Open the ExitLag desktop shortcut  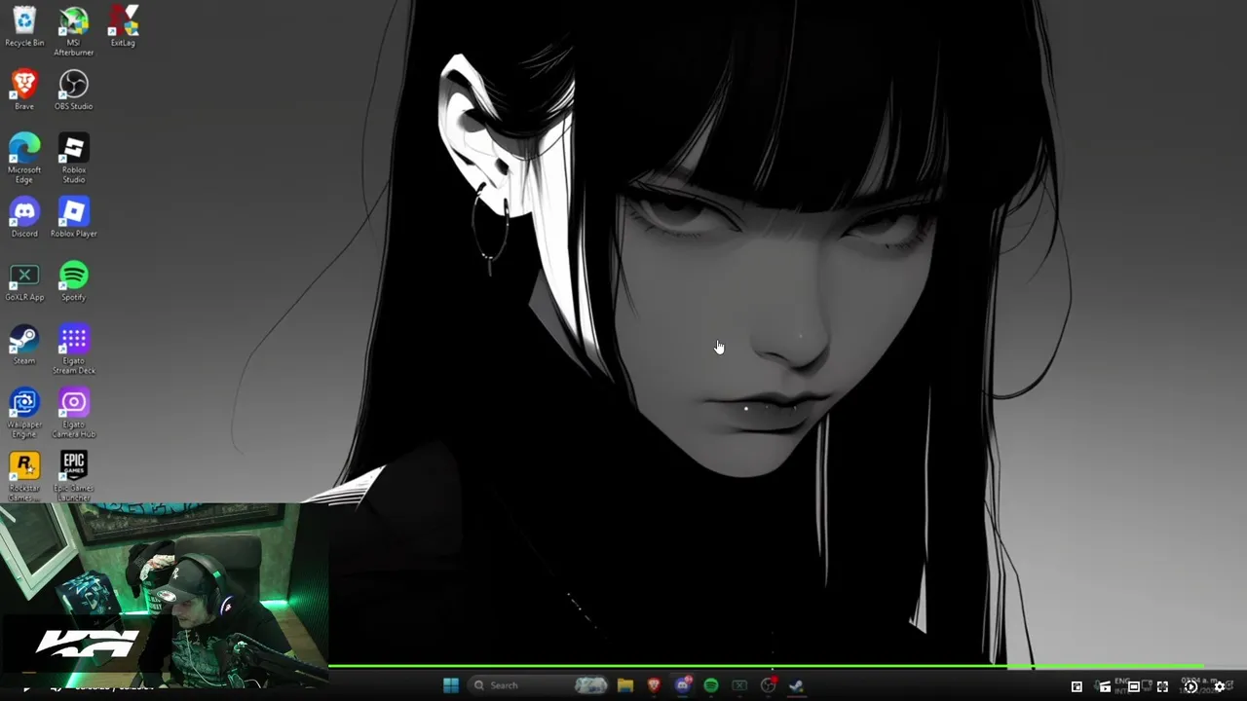[123, 26]
